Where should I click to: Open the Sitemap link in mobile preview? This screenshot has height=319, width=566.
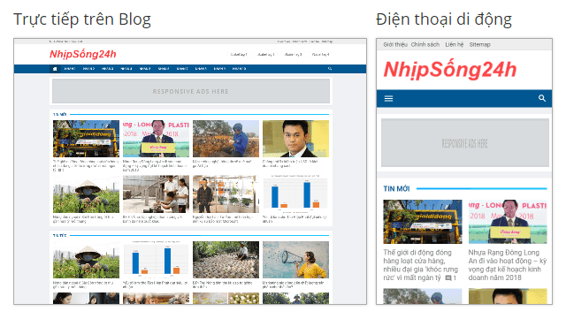(479, 44)
